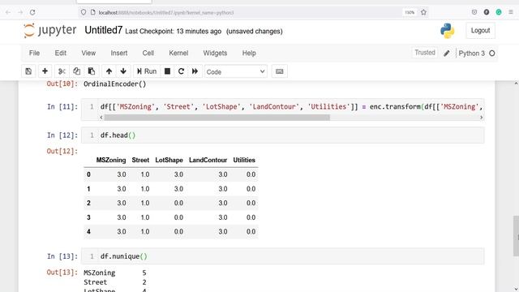Screen dimensions: 519x292
Task: Click the Out[12] output prompt
Action: pyautogui.click(x=62, y=152)
